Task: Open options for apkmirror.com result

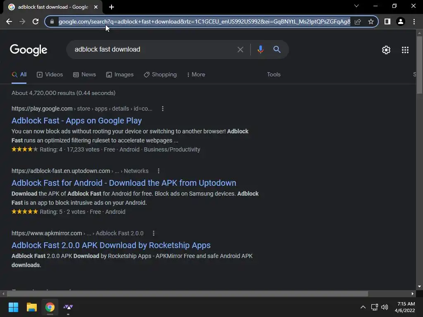Action: (154, 233)
